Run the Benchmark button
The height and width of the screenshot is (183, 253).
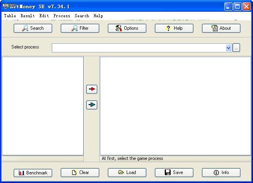point(33,173)
